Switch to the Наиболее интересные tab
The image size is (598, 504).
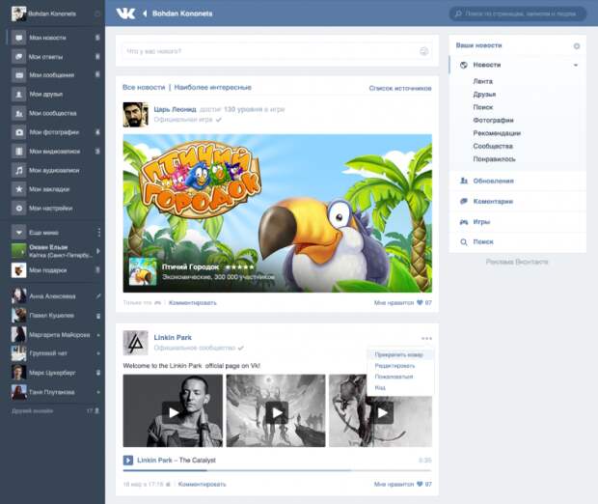coord(213,88)
